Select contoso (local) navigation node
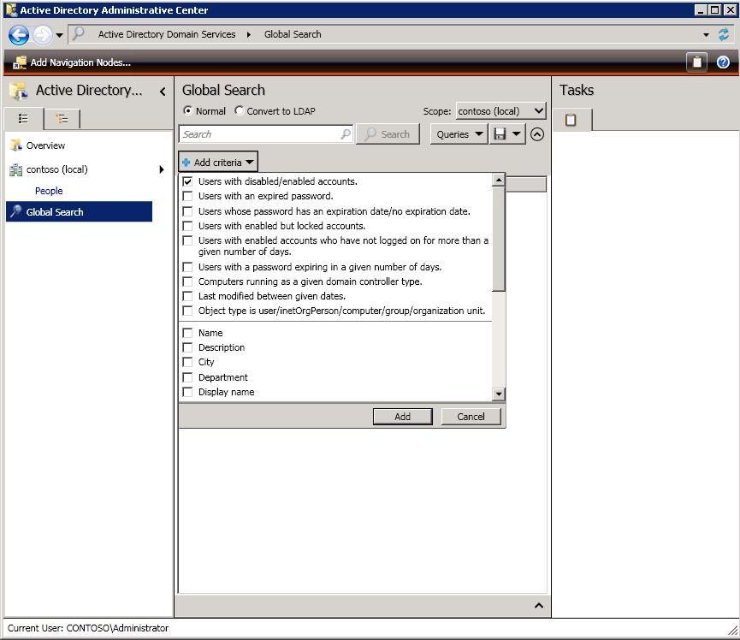The width and height of the screenshot is (740, 640). point(56,169)
